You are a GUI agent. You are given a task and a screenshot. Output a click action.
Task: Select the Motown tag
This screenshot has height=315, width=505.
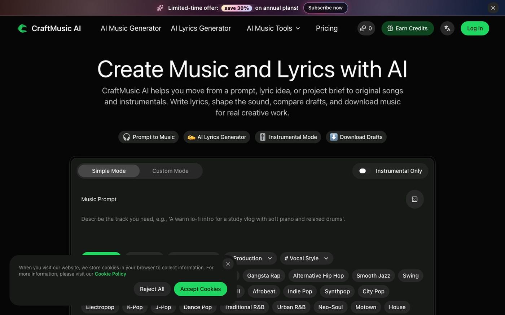366,307
